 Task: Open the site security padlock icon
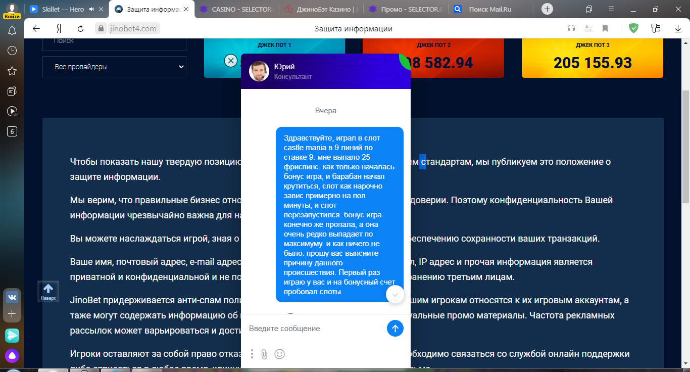click(x=101, y=29)
